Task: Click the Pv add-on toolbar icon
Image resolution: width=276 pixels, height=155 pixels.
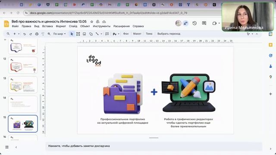Action: [x=114, y=34]
